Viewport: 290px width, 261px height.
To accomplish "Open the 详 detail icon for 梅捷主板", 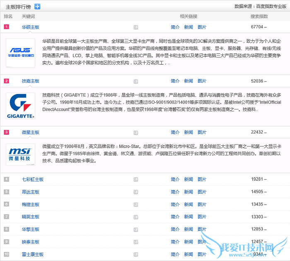I will coord(136,205).
